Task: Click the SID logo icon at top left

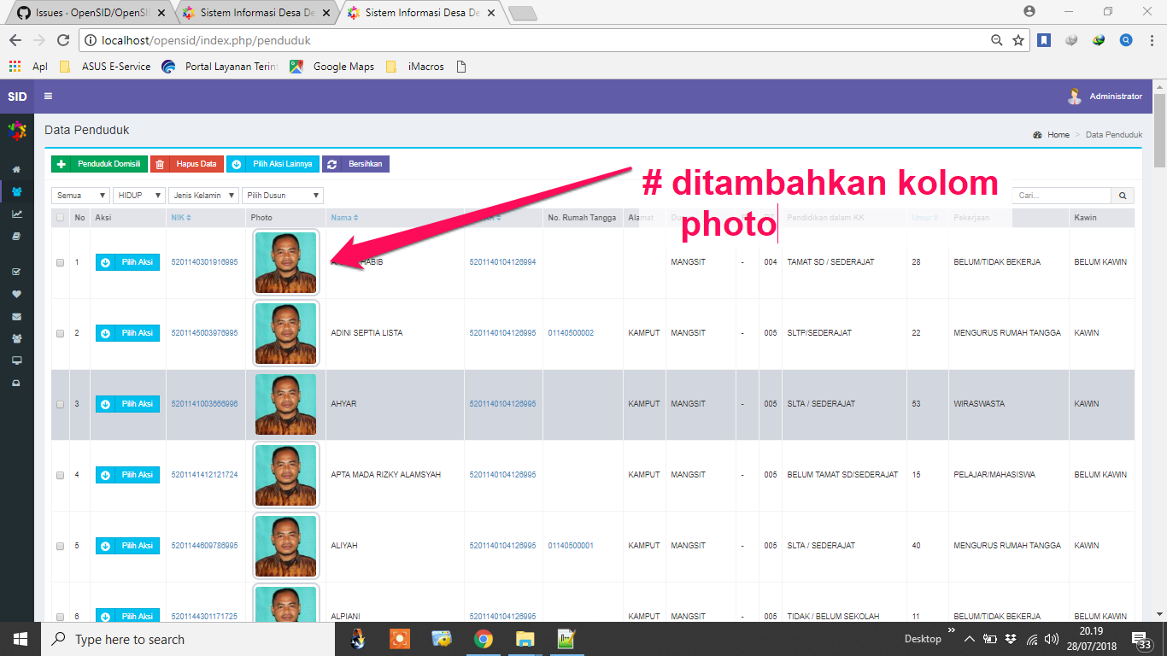Action: pyautogui.click(x=15, y=96)
